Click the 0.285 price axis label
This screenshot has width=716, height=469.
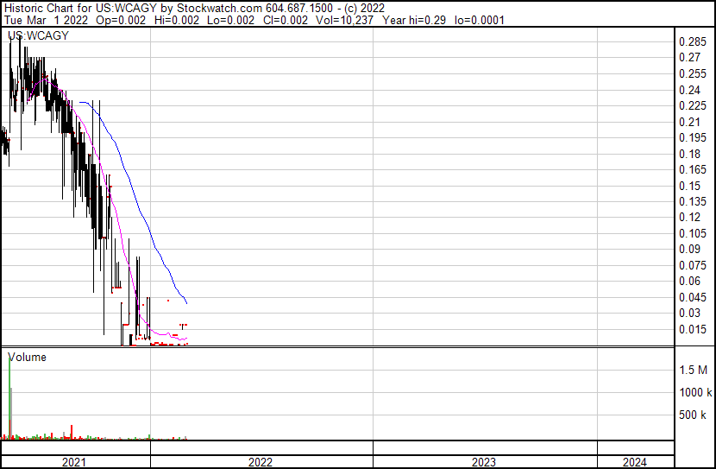coord(692,42)
